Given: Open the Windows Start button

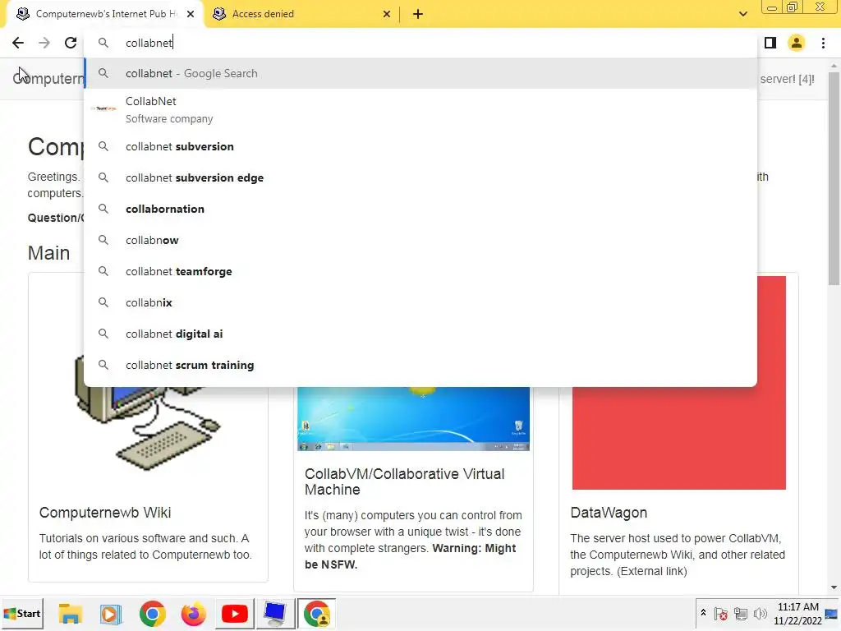Looking at the screenshot, I should coord(22,613).
